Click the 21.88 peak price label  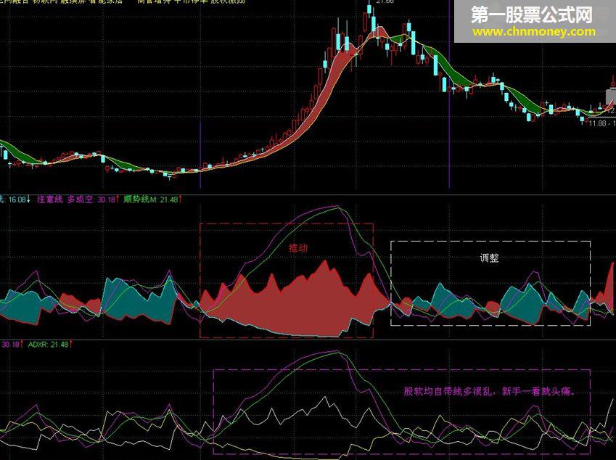coord(385,2)
